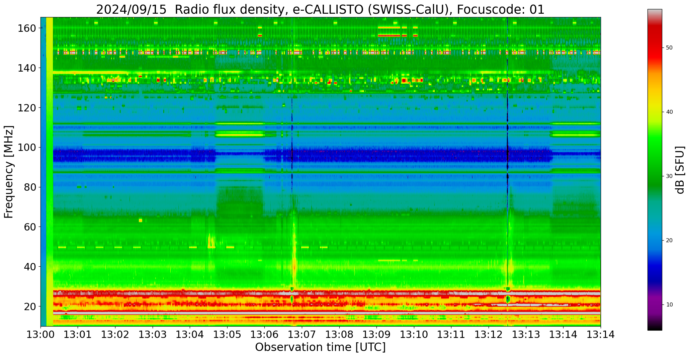Click colorbar tick label 10
690x357 pixels.
click(669, 305)
